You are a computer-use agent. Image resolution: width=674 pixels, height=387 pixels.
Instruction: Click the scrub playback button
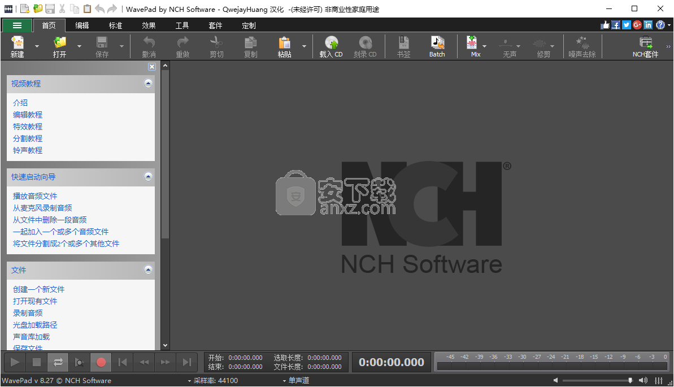pos(80,362)
